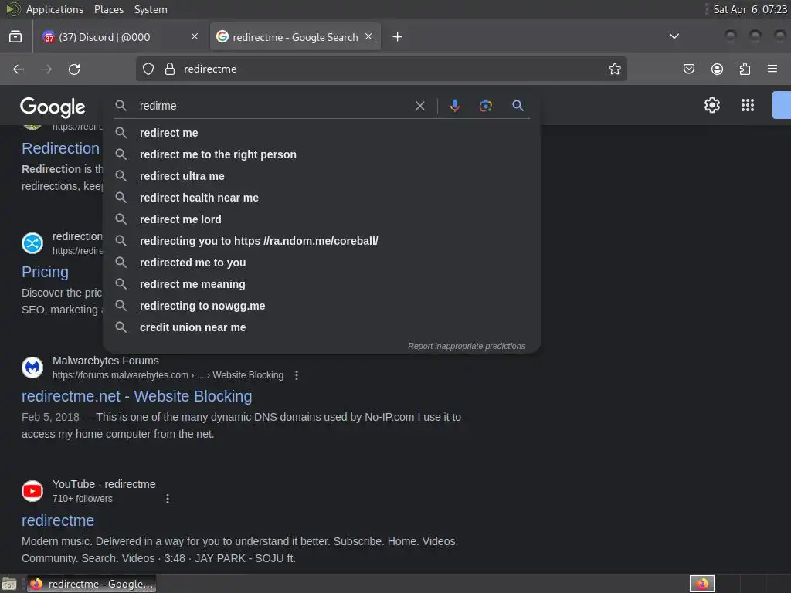Open the System menu
This screenshot has height=593, width=791.
(151, 9)
